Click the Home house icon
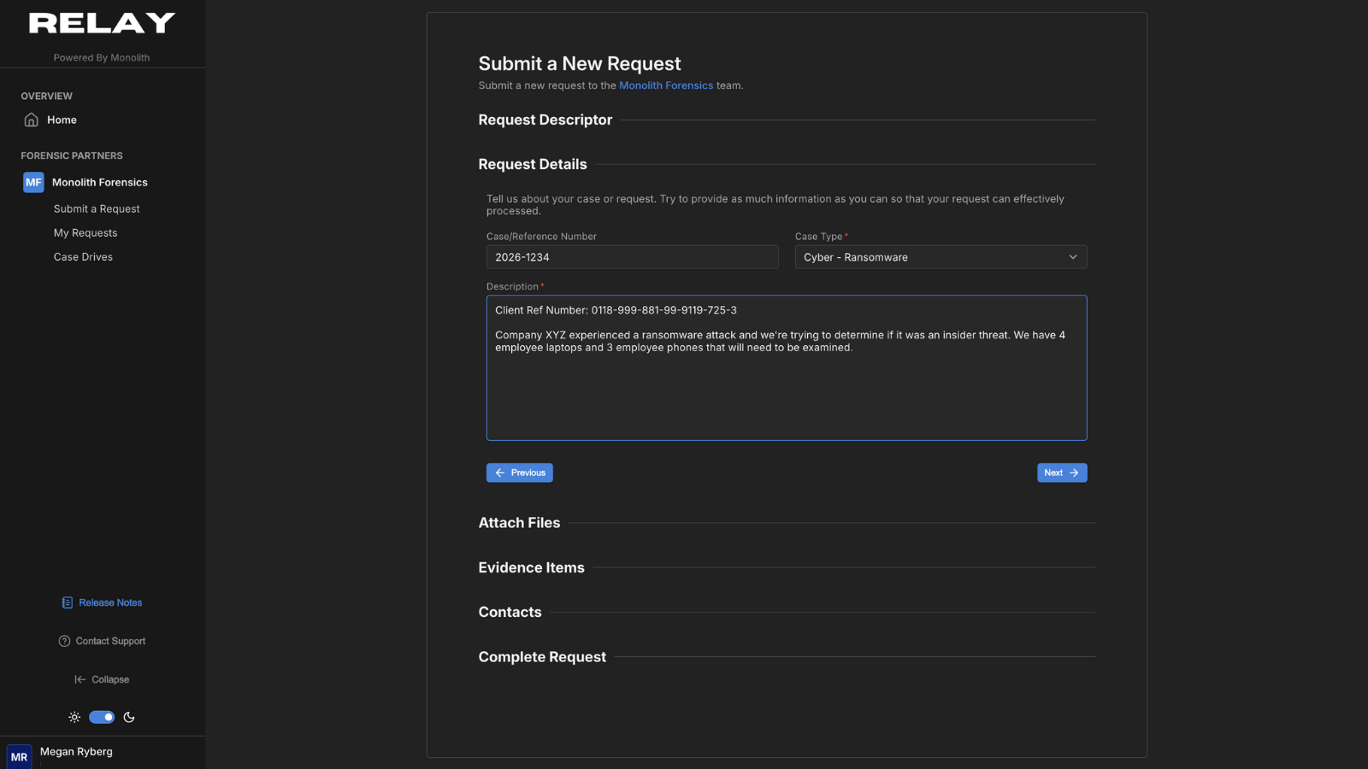1368x769 pixels. click(x=32, y=120)
